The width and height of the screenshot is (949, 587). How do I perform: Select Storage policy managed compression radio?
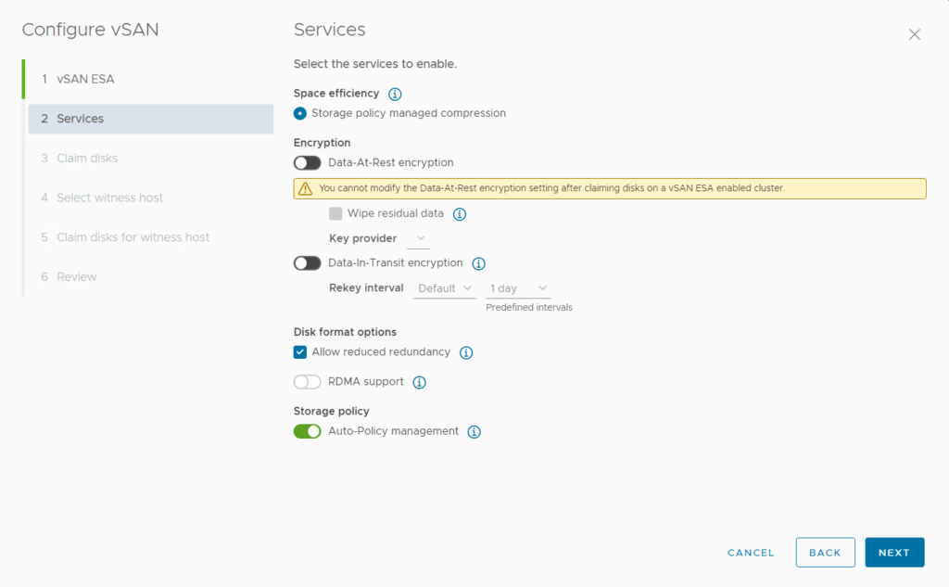coord(300,113)
